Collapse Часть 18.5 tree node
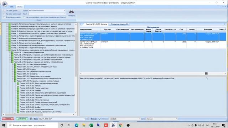Viewport: 228px width, 128px height. [x=10, y=62]
